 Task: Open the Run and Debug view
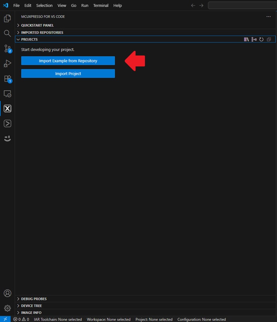pos(7,63)
